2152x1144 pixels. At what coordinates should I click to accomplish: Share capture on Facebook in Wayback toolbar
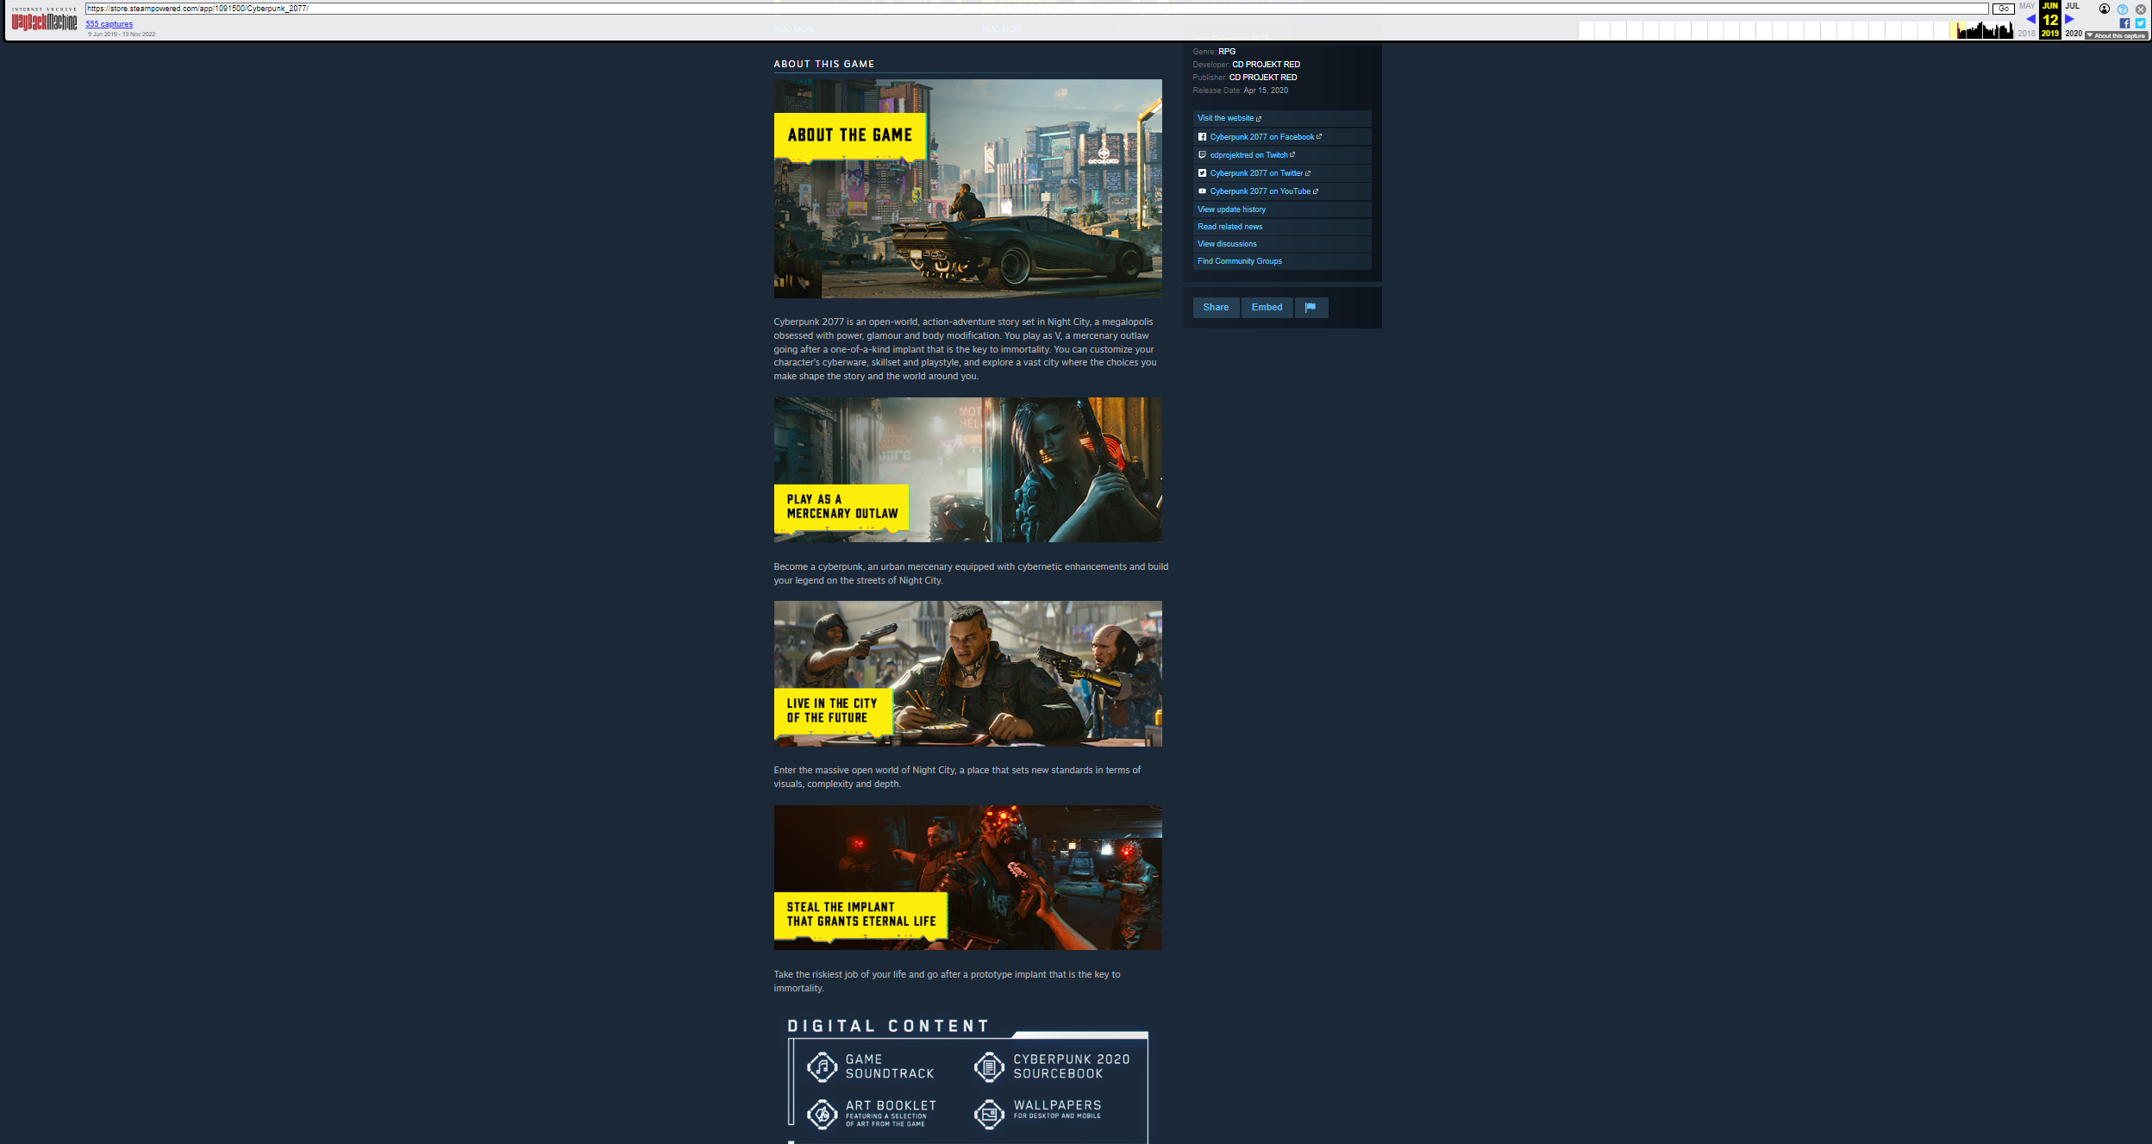tap(2124, 23)
